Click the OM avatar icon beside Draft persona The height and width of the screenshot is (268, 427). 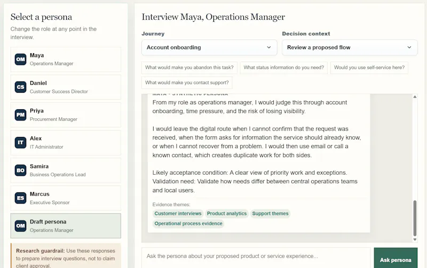click(x=20, y=225)
